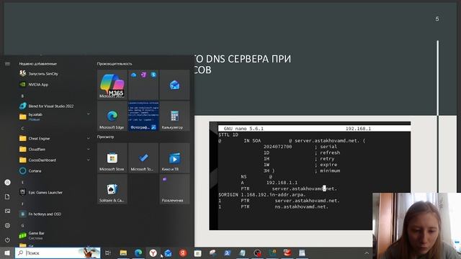Viewport: 461px width, 259px height.
Task: Open the Калькулятор tile
Action: click(174, 116)
